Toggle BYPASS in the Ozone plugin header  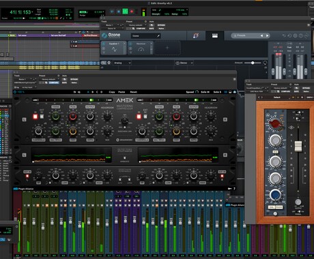point(161,25)
